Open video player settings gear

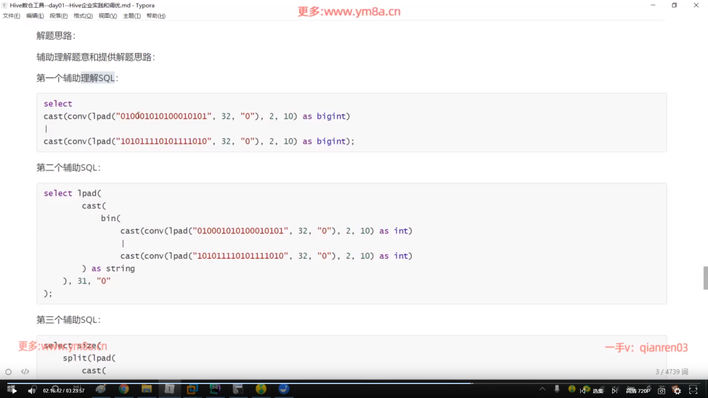pos(677,391)
